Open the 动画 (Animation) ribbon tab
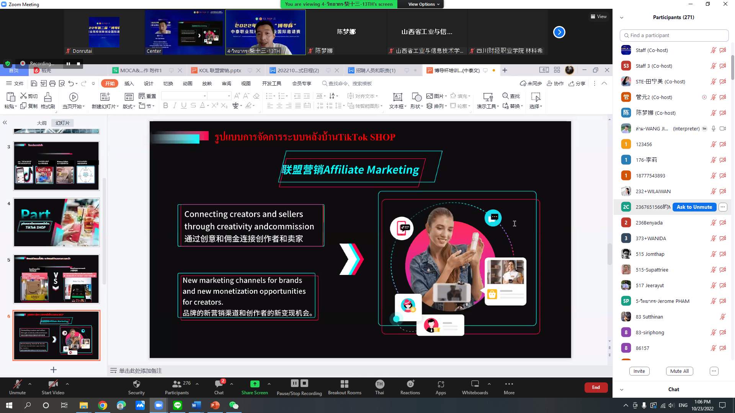 (188, 83)
